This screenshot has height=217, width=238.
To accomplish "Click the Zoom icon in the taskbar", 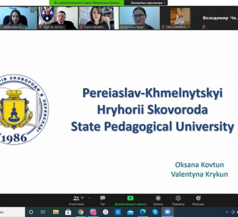I will (x=167, y=212).
